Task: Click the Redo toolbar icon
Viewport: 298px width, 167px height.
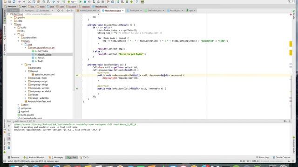Action: [24, 2]
